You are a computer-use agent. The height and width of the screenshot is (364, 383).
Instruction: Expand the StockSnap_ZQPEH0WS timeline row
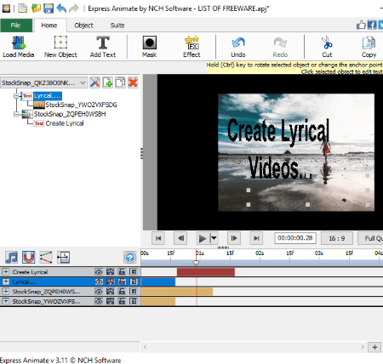click(6, 291)
